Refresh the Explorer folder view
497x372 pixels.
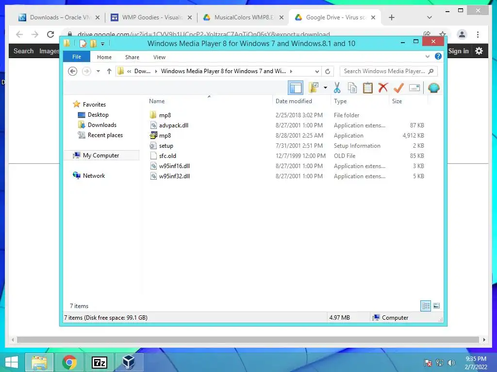click(328, 72)
